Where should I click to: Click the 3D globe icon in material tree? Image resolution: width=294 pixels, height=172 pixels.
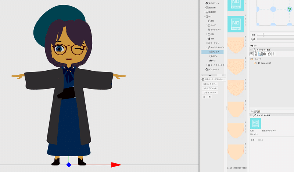click(207, 16)
